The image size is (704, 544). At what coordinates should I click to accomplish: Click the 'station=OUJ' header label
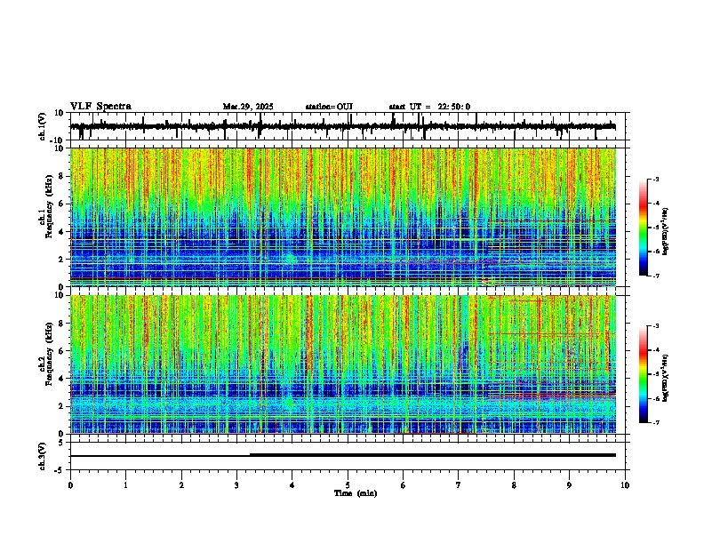pos(329,107)
